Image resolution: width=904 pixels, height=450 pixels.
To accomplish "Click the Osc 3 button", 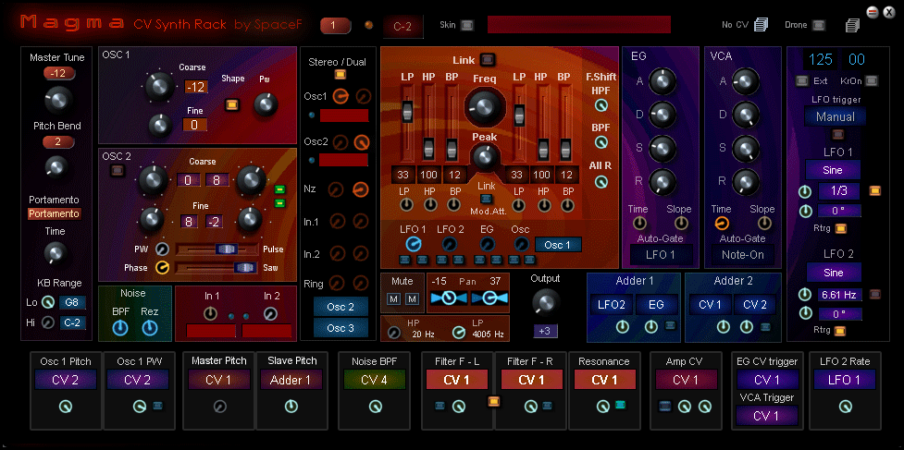I will [340, 327].
